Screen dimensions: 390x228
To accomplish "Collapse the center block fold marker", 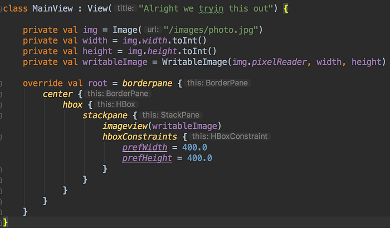I will pos(1,95).
